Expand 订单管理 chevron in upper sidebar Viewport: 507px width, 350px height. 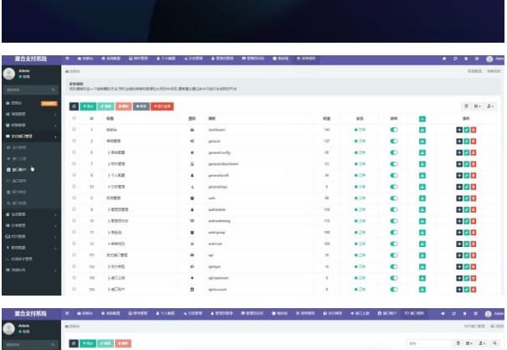pos(55,226)
